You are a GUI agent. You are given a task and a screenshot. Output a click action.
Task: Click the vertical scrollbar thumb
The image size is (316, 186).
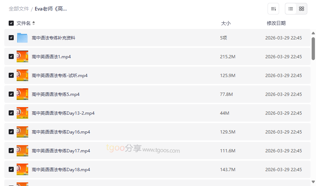[x=313, y=48]
